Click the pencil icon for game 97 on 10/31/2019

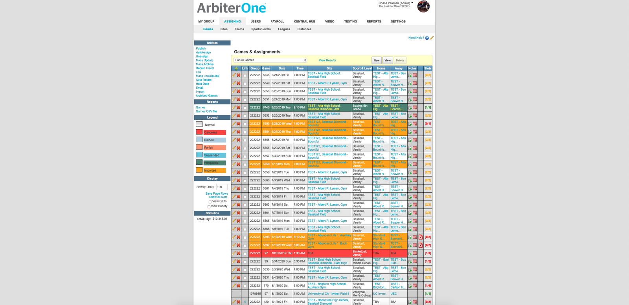click(234, 253)
